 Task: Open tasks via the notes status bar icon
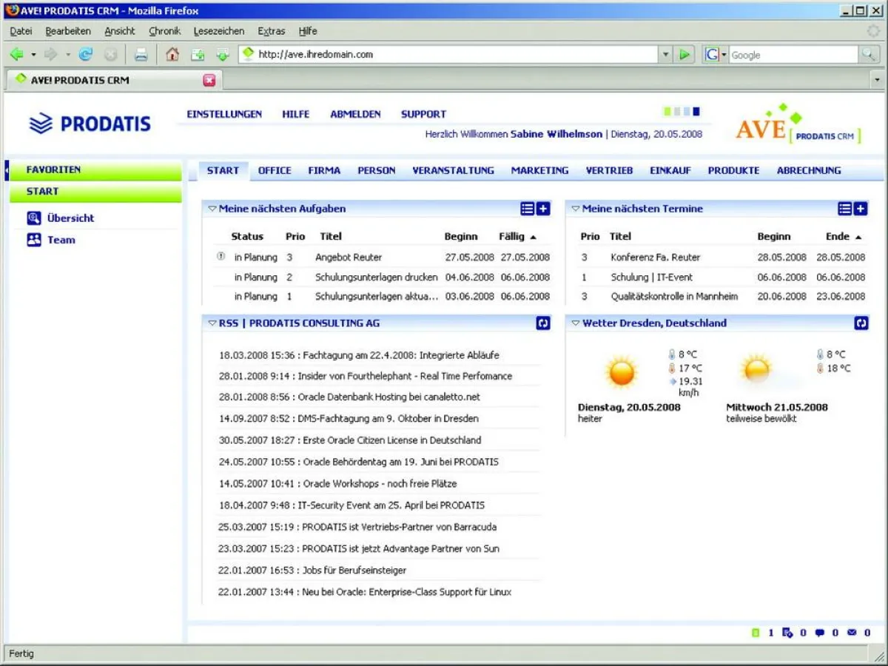(787, 633)
